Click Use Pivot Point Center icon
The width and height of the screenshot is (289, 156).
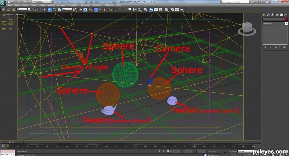pyautogui.click(x=75, y=10)
